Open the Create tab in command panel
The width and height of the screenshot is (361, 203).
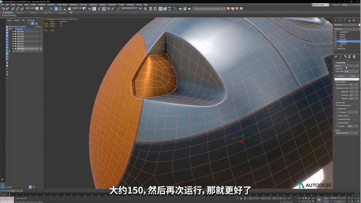(336, 21)
